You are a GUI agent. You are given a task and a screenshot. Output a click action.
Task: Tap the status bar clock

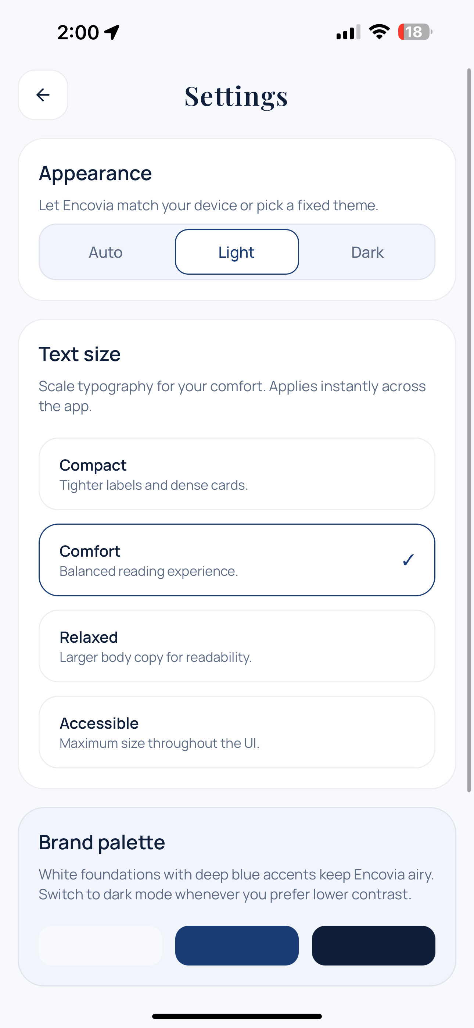point(78,32)
